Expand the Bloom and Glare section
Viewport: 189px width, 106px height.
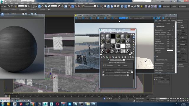[155, 60]
